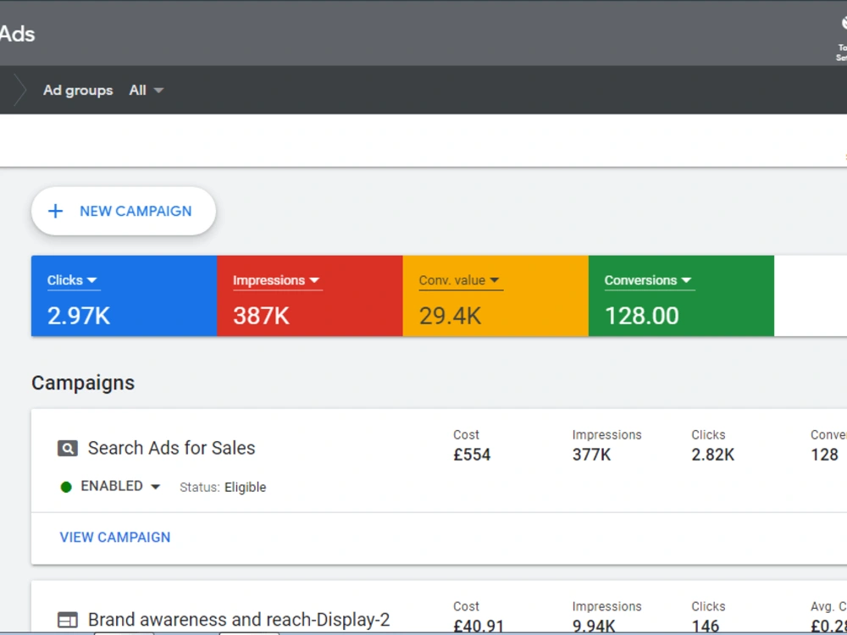Click the 128 conversions value in Search Ads
Image resolution: width=847 pixels, height=635 pixels.
(x=824, y=455)
